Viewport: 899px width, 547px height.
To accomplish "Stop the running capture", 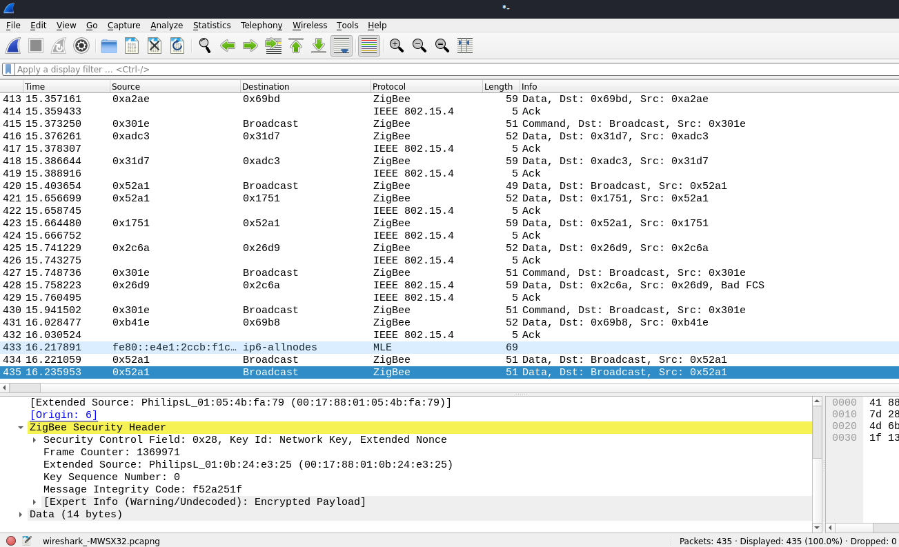I will pyautogui.click(x=36, y=46).
